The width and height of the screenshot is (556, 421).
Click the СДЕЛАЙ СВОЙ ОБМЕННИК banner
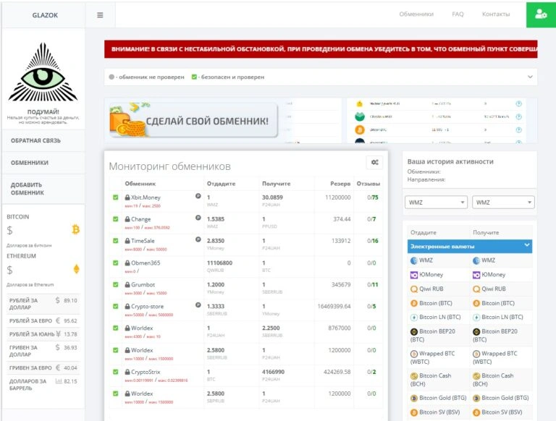point(193,120)
